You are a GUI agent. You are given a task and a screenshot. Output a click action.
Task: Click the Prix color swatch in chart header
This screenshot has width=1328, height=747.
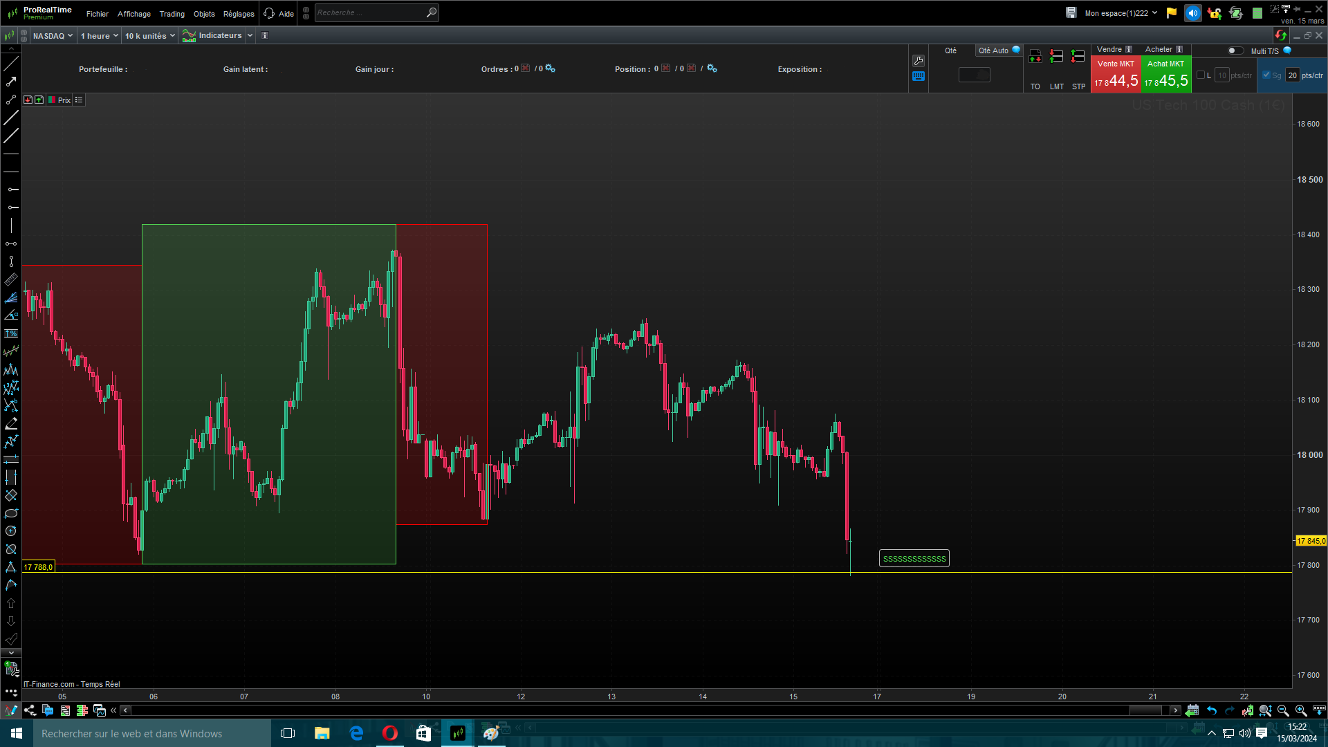pos(52,100)
